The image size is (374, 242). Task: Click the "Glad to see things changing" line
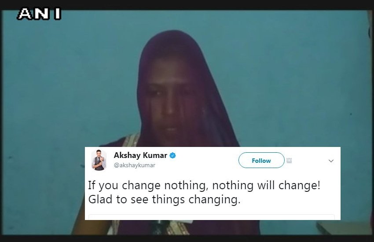click(165, 200)
